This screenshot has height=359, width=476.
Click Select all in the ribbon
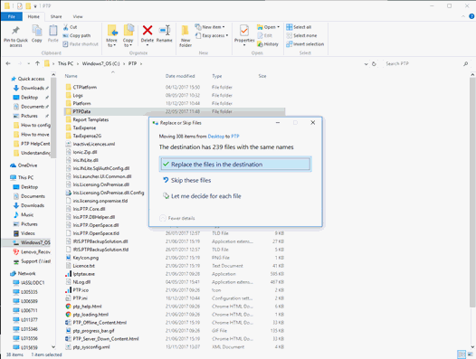[x=299, y=27]
